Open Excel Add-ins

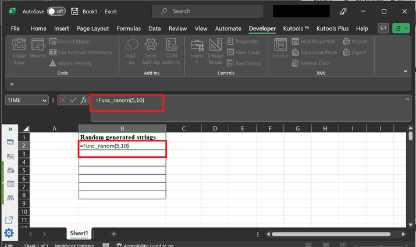[x=151, y=51]
